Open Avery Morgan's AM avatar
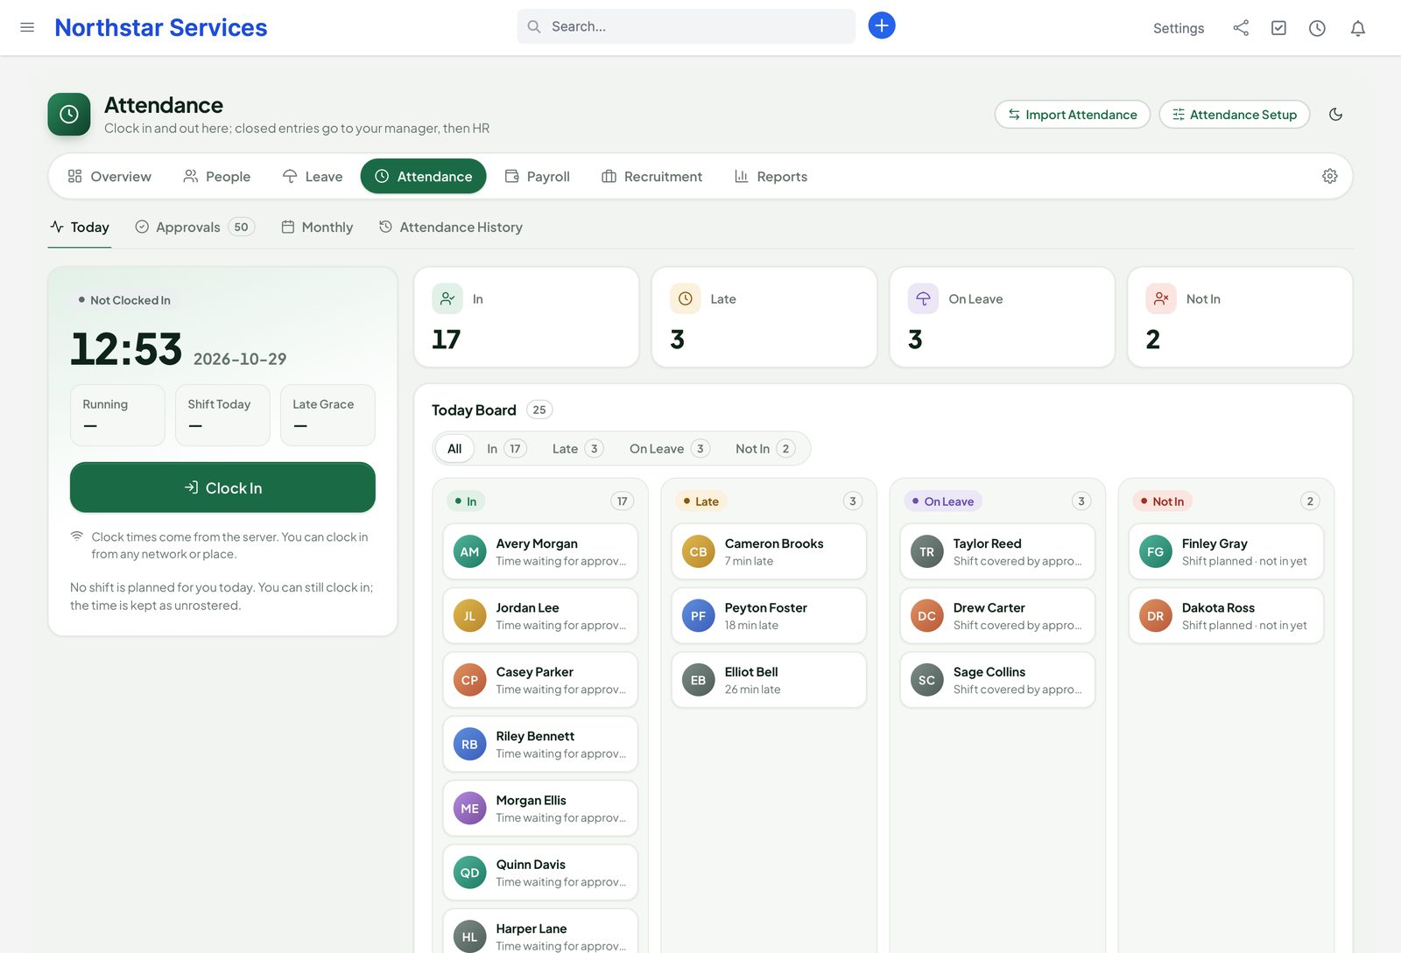Image resolution: width=1401 pixels, height=953 pixels. pyautogui.click(x=470, y=551)
